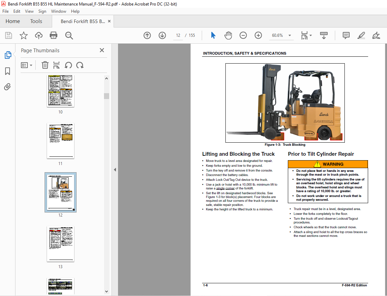The image size is (387, 296).
Task: Click the 'F-594-R2 Edition' footer text
Action: coord(354,285)
